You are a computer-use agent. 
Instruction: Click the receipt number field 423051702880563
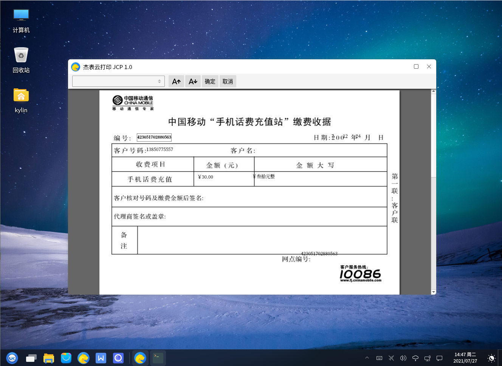pyautogui.click(x=154, y=137)
